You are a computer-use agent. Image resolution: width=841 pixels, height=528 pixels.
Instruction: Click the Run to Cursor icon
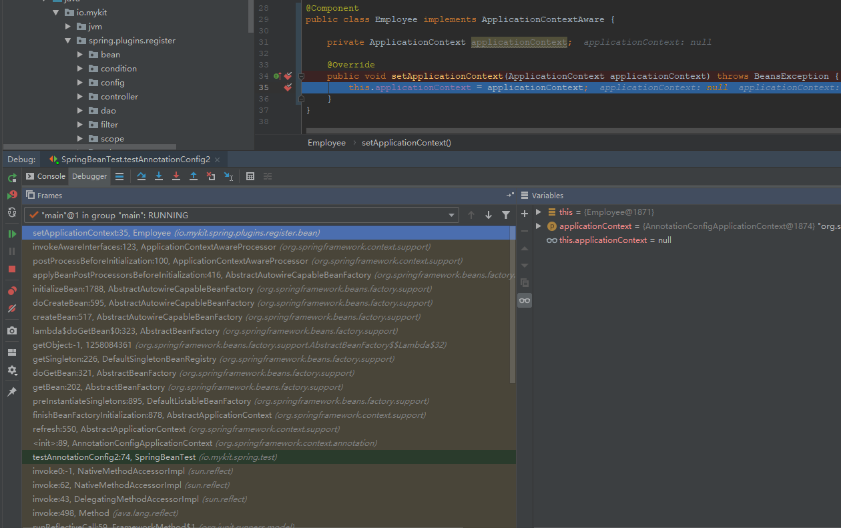[x=228, y=176]
